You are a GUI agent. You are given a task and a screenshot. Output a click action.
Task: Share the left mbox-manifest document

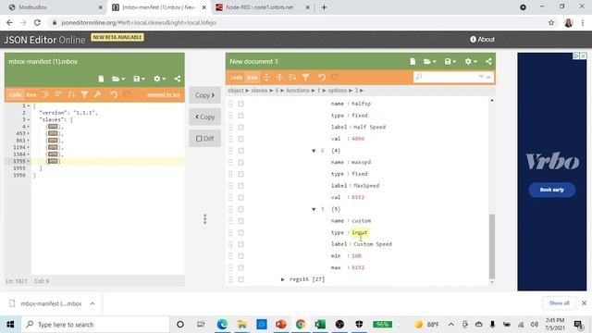click(177, 79)
